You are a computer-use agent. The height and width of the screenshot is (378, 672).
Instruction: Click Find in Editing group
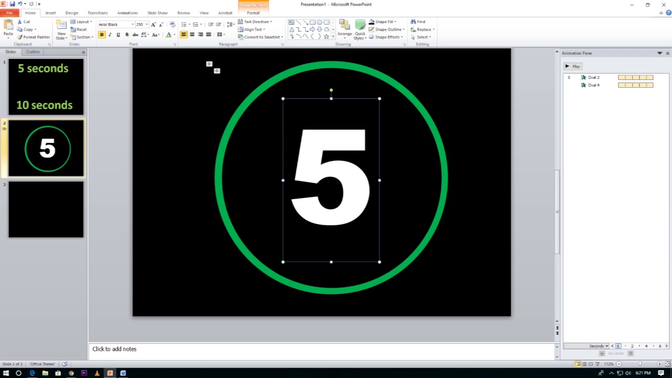418,22
